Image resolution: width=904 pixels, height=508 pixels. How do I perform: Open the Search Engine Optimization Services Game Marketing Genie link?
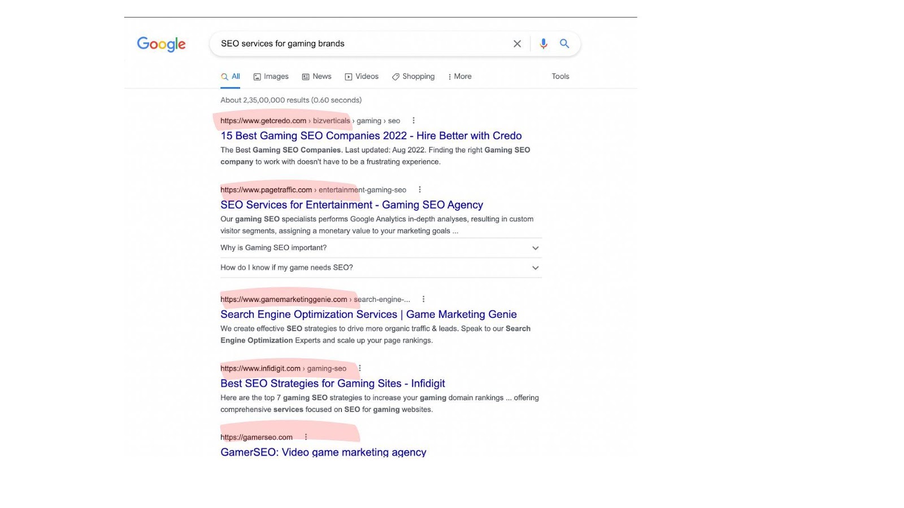click(368, 314)
